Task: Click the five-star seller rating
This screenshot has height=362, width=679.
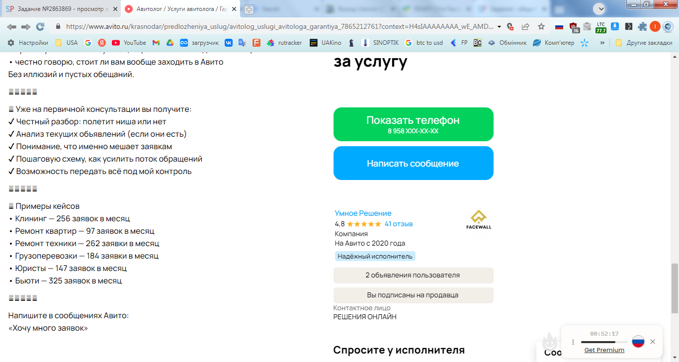Action: [x=364, y=224]
